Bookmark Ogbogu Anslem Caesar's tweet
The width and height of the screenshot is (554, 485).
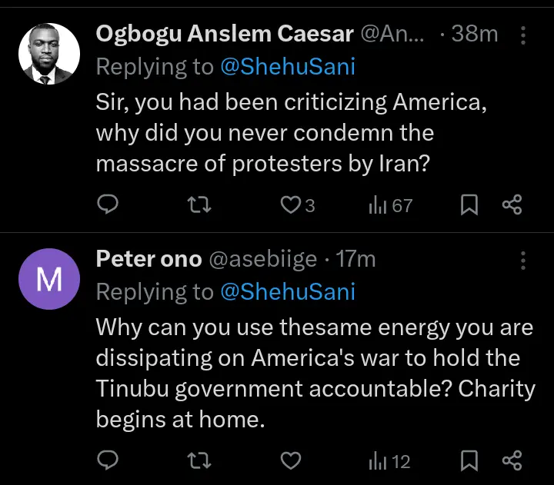coord(469,205)
